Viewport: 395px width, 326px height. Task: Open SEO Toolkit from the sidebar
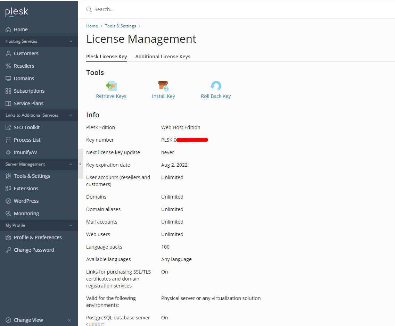click(x=27, y=127)
